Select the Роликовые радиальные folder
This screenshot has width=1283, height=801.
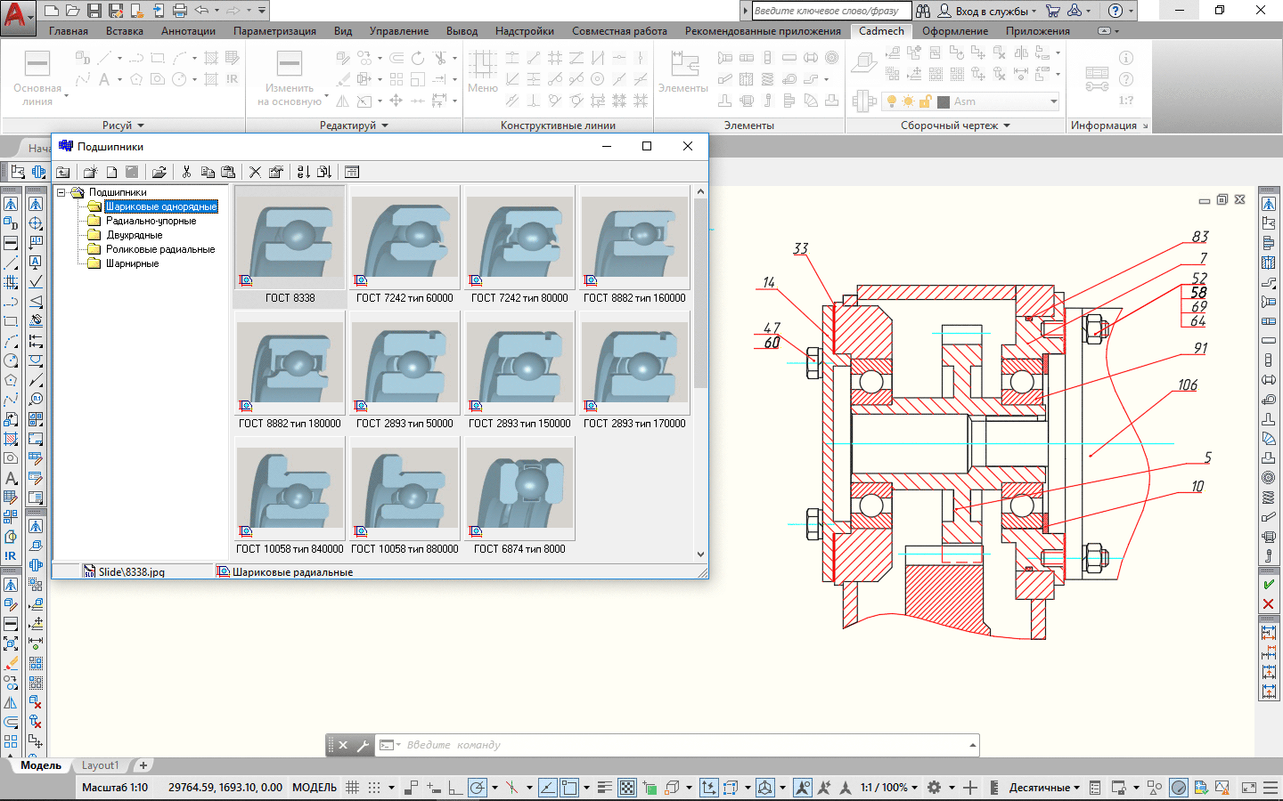click(159, 249)
